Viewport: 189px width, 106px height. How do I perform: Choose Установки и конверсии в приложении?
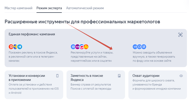[27, 78]
